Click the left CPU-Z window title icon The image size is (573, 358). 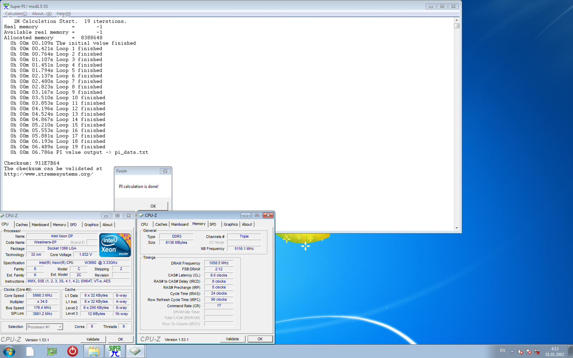click(x=2, y=216)
